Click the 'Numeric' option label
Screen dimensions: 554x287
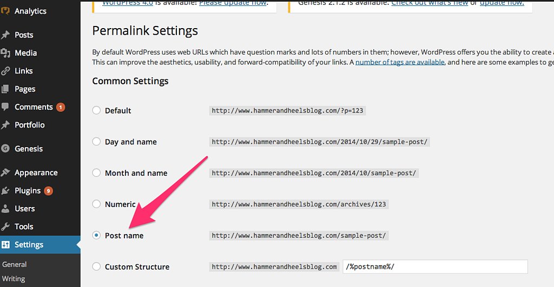(120, 204)
